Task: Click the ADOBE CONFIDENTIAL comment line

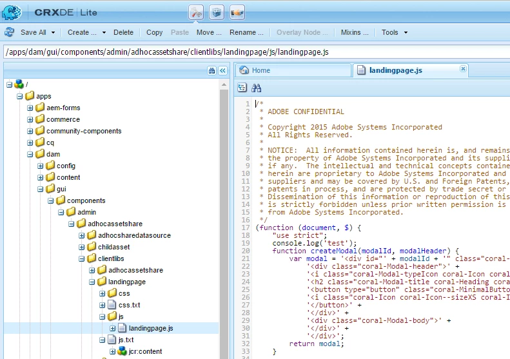Action: [302, 112]
